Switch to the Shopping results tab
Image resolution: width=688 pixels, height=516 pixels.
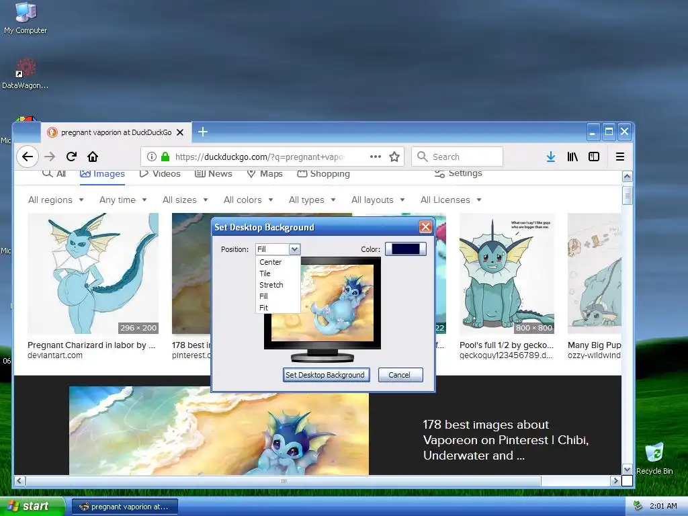coord(323,174)
